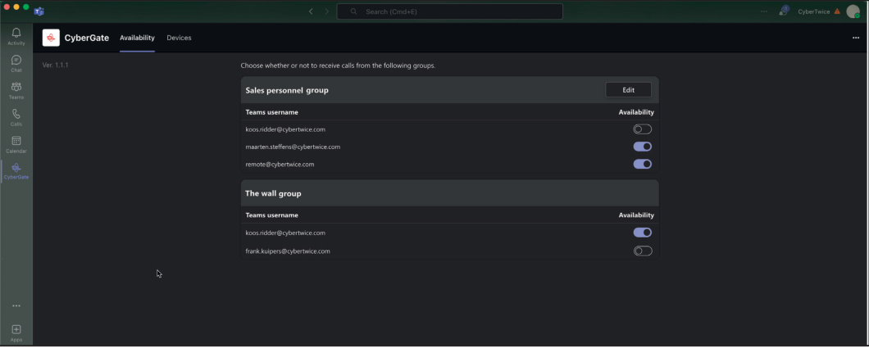Switch to the Devices tab
The width and height of the screenshot is (869, 348).
pos(179,38)
